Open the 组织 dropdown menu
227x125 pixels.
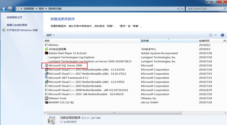50,35
